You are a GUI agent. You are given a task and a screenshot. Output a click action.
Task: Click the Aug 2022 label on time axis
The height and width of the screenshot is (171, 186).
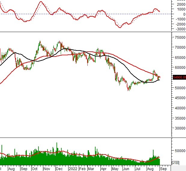pos(150,169)
